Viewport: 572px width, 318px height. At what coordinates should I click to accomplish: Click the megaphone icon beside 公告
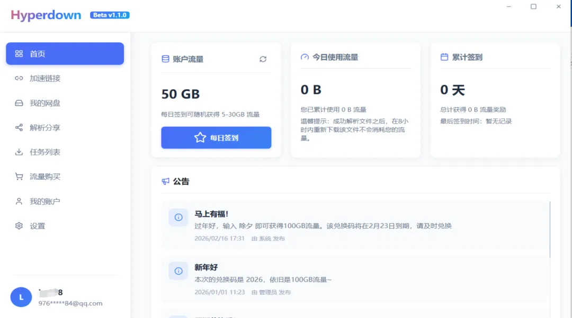pyautogui.click(x=166, y=181)
